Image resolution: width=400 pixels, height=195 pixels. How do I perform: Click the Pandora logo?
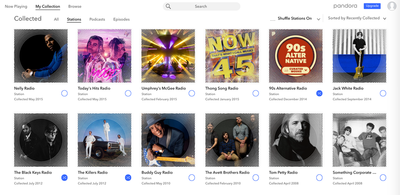click(345, 6)
